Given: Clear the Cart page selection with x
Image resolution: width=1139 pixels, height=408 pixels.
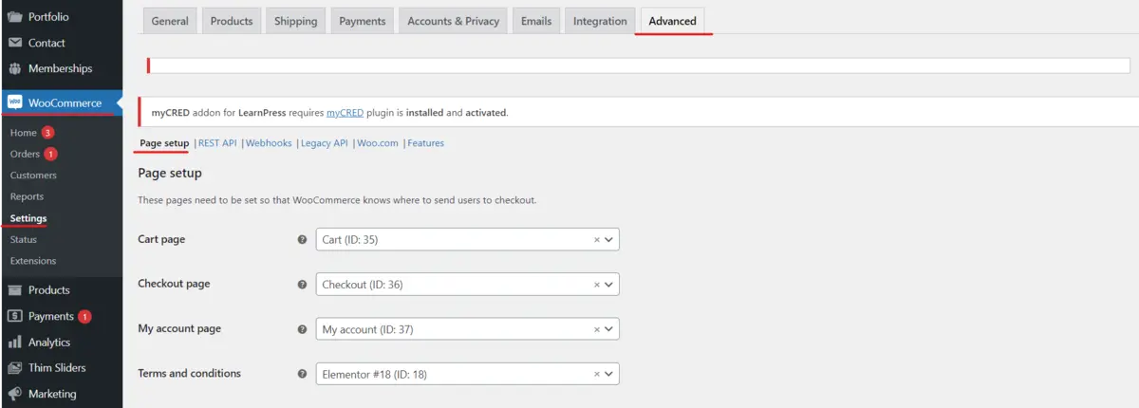Looking at the screenshot, I should coord(597,240).
